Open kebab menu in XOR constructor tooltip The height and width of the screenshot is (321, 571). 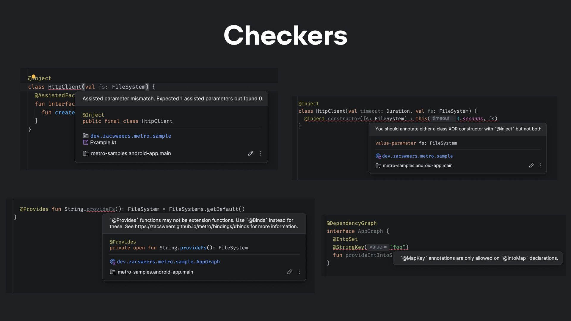coord(540,166)
